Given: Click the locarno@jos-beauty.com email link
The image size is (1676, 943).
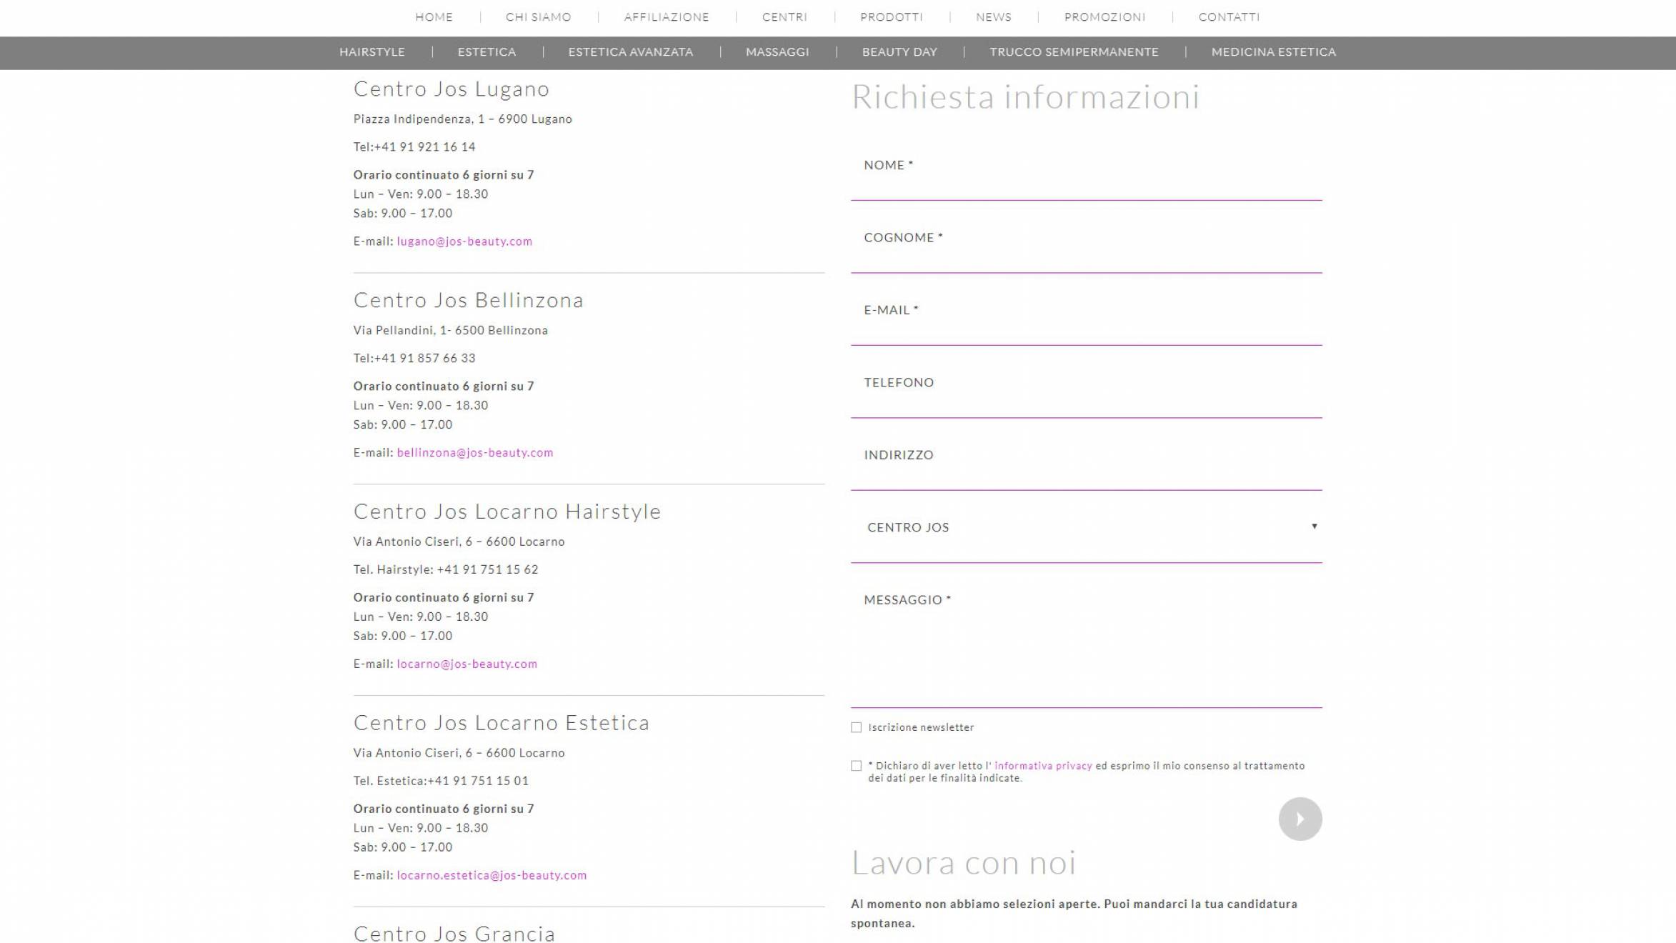Looking at the screenshot, I should pyautogui.click(x=467, y=664).
